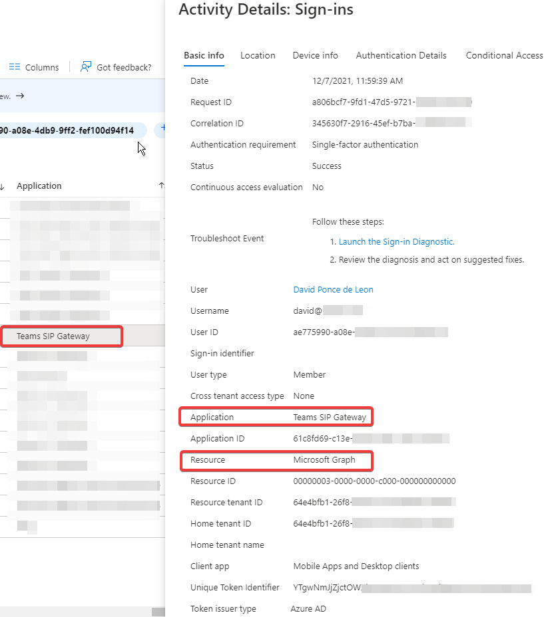Open the Columns customization icon
The image size is (554, 617).
click(x=15, y=66)
